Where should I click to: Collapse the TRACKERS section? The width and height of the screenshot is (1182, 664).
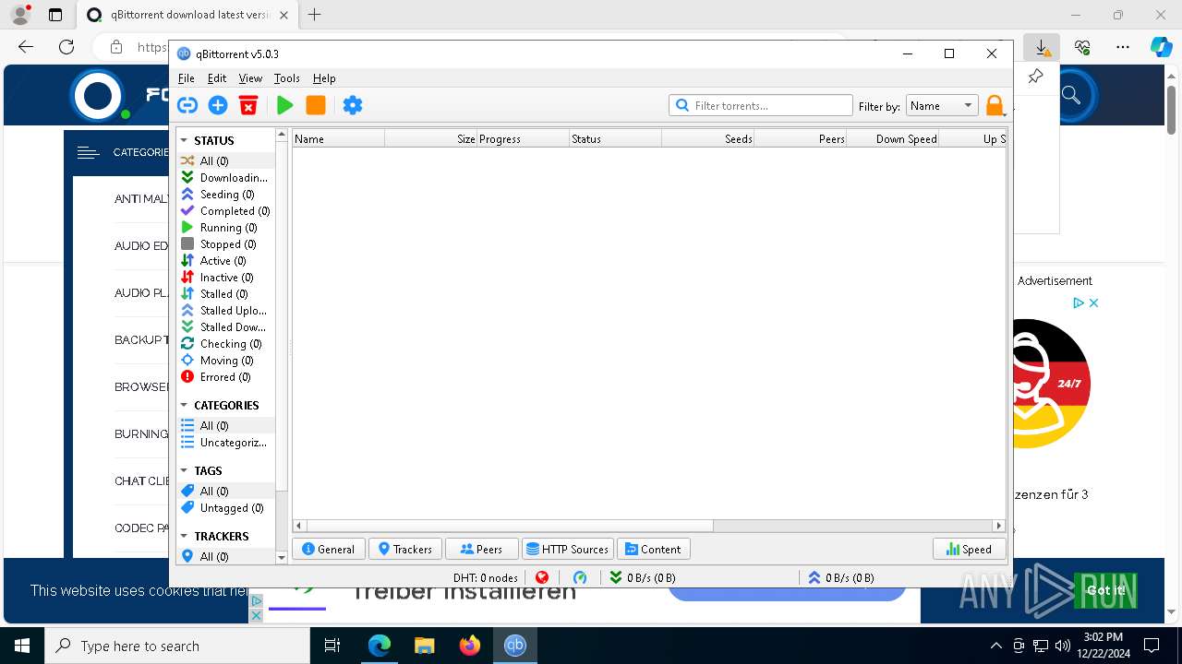(184, 537)
